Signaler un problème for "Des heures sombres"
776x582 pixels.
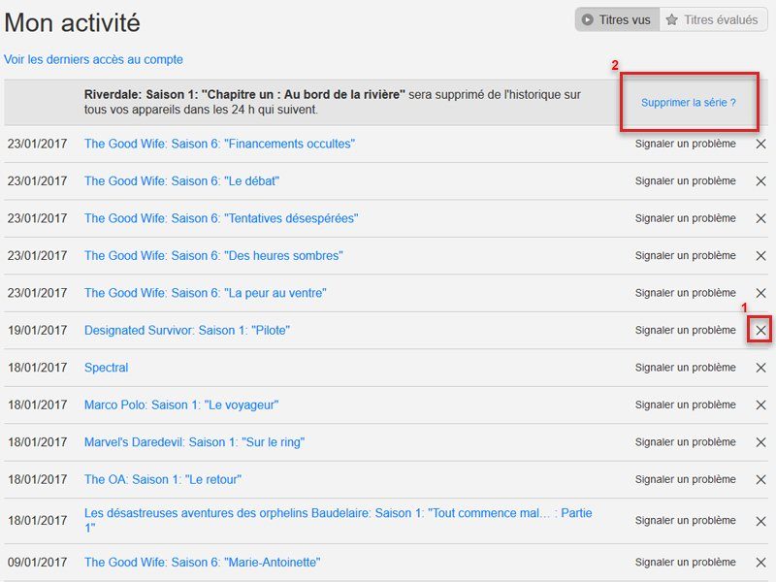(x=686, y=256)
